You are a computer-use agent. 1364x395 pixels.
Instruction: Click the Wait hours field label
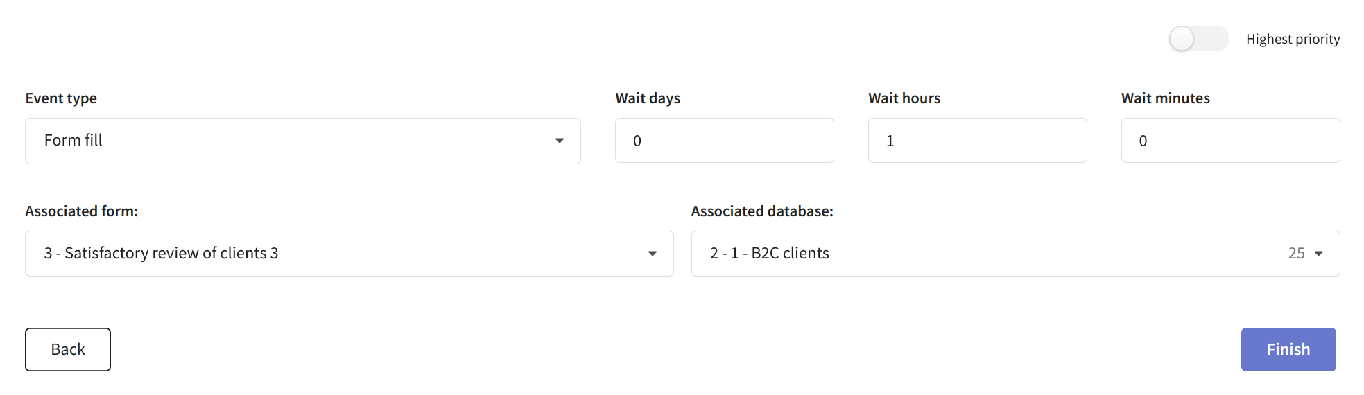pyautogui.click(x=904, y=98)
